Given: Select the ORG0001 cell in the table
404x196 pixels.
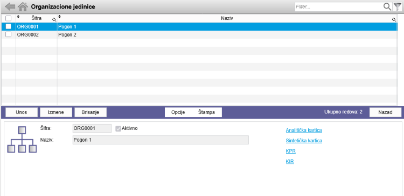Looking at the screenshot, I should click(x=36, y=26).
